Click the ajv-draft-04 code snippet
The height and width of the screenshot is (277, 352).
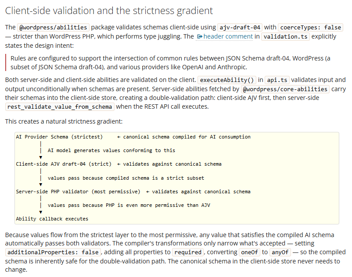240,27
